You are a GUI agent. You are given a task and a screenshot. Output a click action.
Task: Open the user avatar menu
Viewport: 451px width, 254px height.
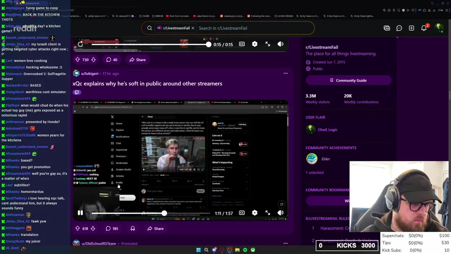point(439,28)
